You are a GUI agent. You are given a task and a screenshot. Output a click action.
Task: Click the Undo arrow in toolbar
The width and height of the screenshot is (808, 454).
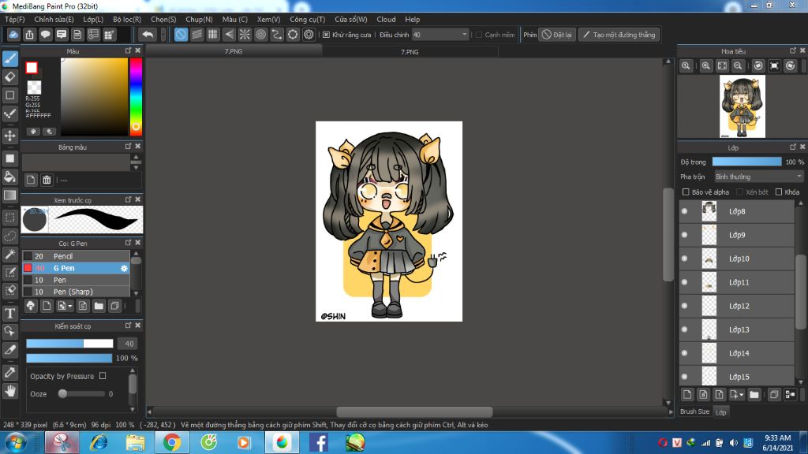(x=148, y=35)
